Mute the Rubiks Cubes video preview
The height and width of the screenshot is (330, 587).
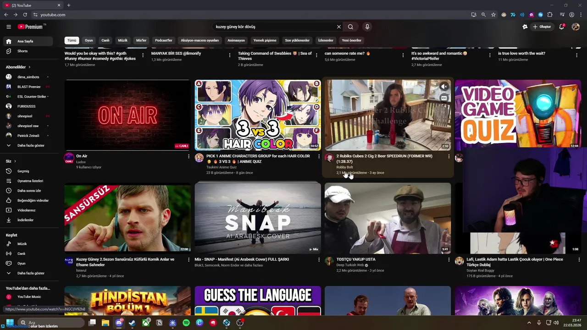[443, 87]
